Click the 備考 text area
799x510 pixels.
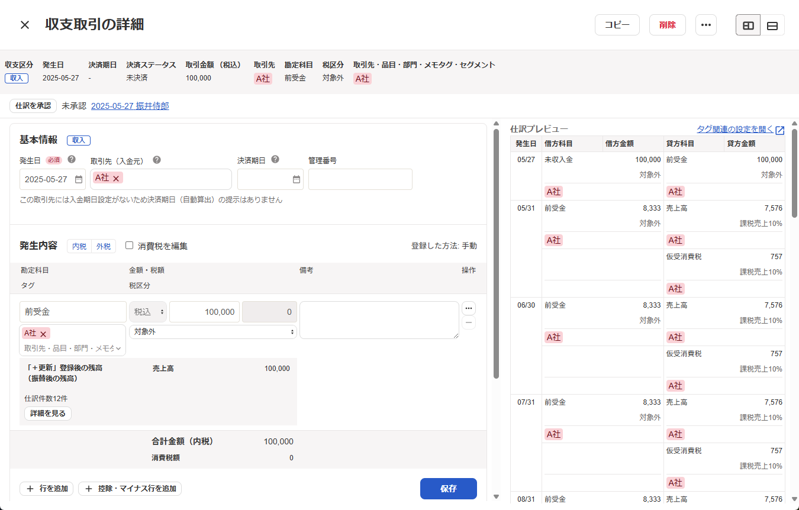[x=379, y=320]
